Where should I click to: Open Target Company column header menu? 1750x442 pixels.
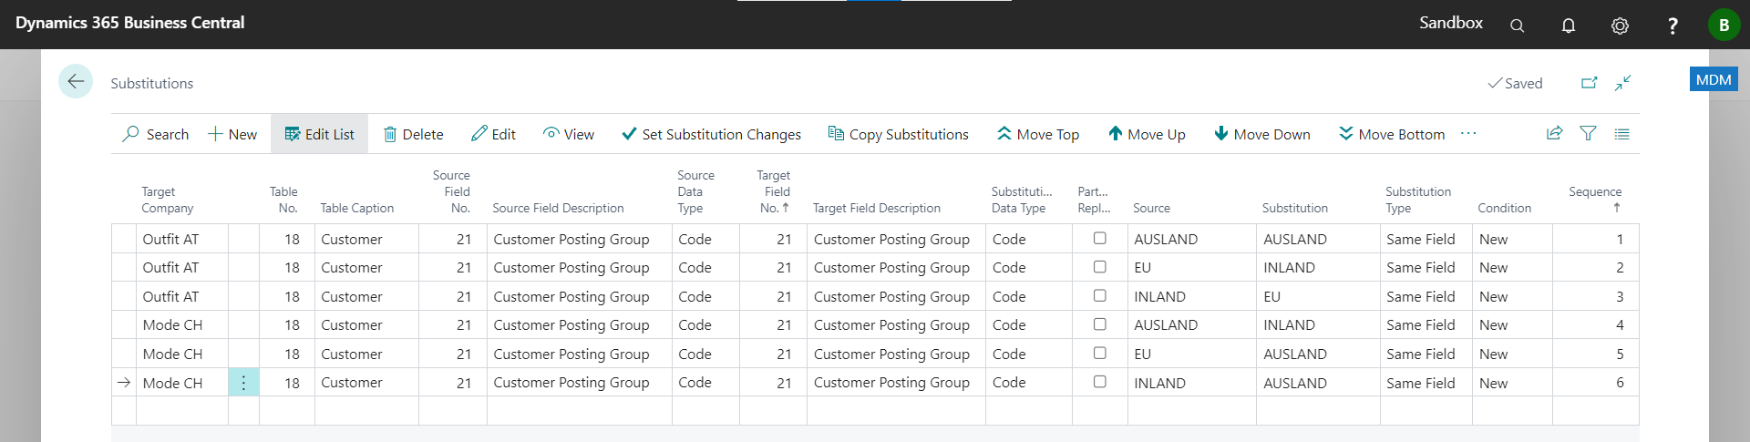(168, 200)
